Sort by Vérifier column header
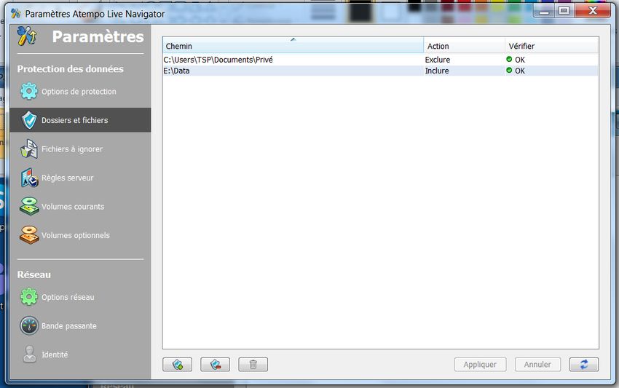The image size is (619, 388). [x=552, y=46]
